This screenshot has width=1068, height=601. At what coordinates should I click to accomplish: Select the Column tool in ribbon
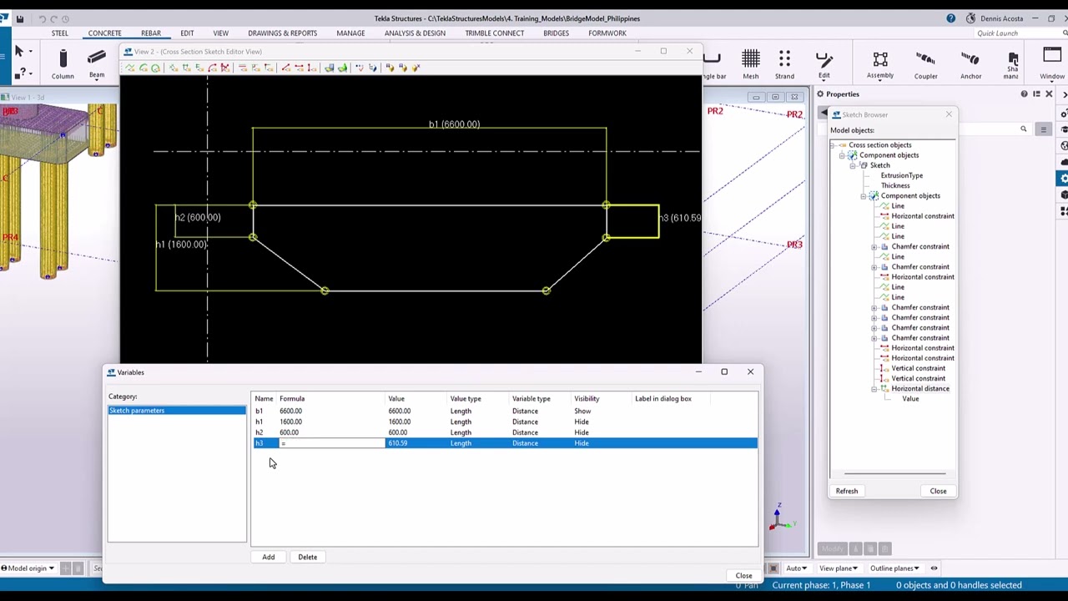point(63,63)
